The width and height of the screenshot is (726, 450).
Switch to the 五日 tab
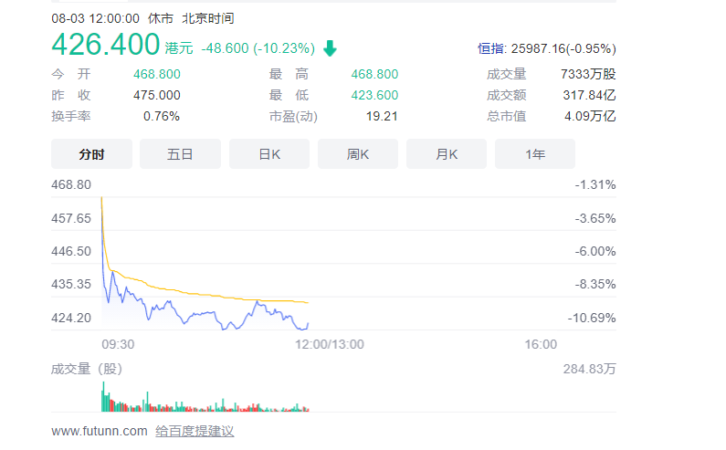[x=180, y=154]
